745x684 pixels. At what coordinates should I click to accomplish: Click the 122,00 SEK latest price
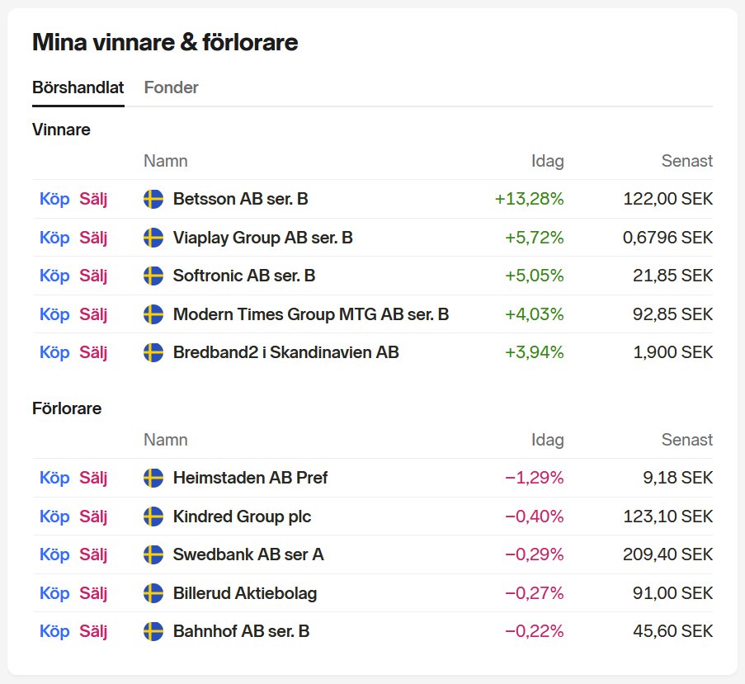[668, 199]
